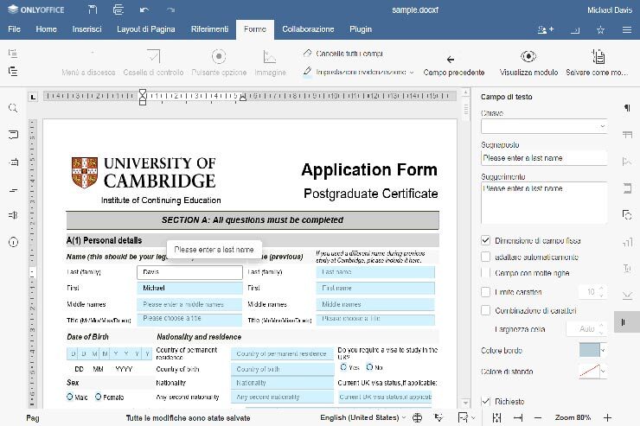Uncheck Dimensione di campo fissa checkbox

[486, 240]
